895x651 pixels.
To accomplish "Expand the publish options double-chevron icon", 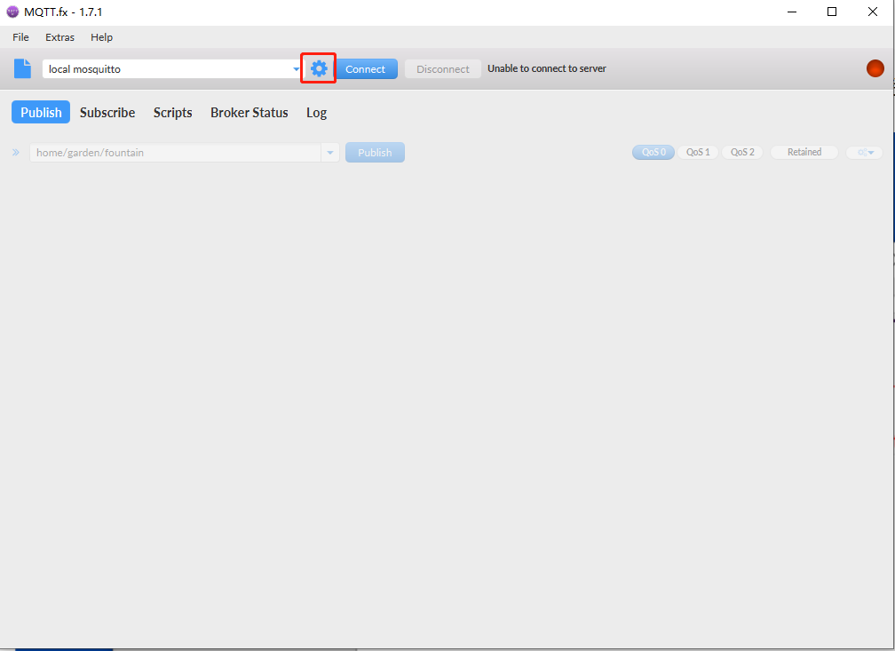I will coord(16,153).
